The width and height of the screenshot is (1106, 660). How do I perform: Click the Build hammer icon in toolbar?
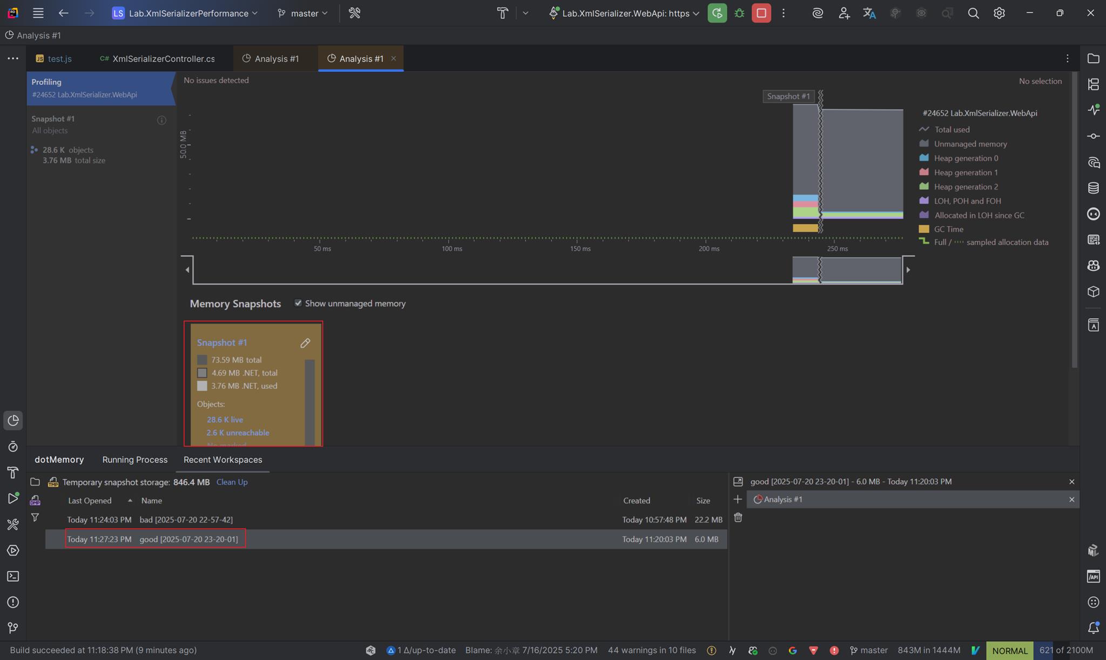coord(502,13)
